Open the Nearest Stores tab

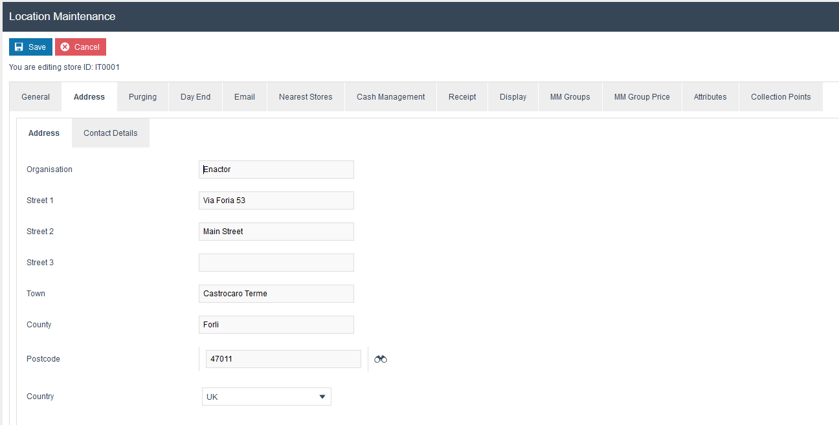point(306,97)
